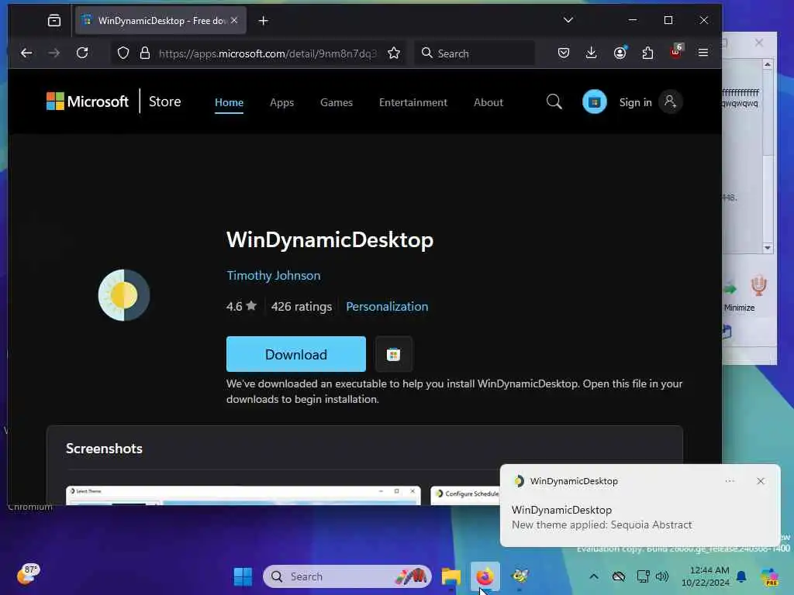Open Firefox application hamburger menu

[x=703, y=53]
